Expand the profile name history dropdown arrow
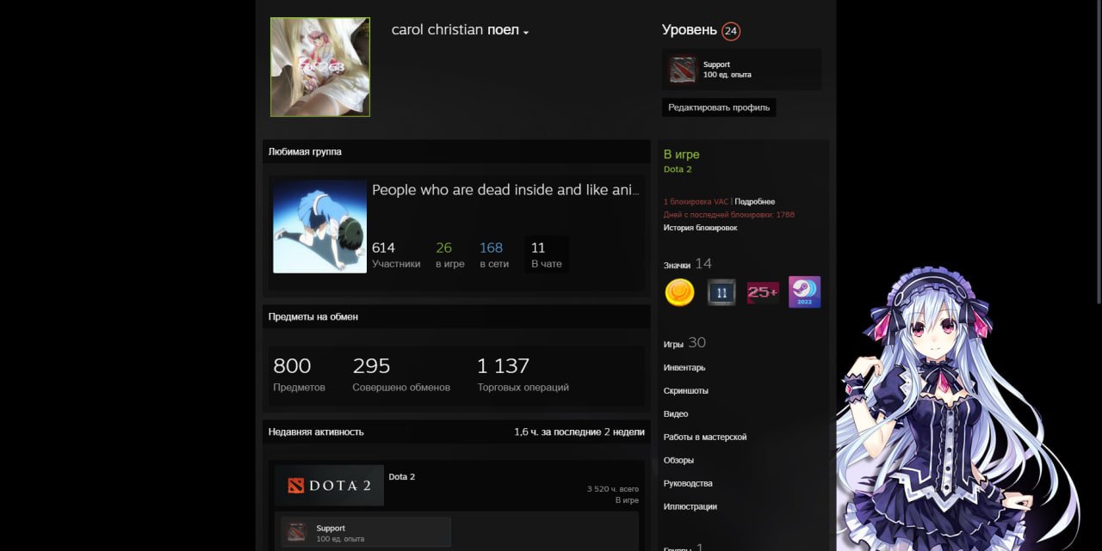Viewport: 1102px width, 551px height. pyautogui.click(x=526, y=33)
